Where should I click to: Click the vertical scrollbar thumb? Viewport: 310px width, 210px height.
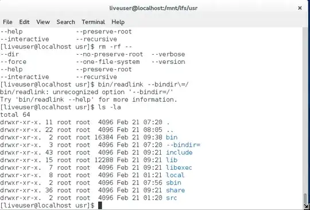tap(305, 198)
